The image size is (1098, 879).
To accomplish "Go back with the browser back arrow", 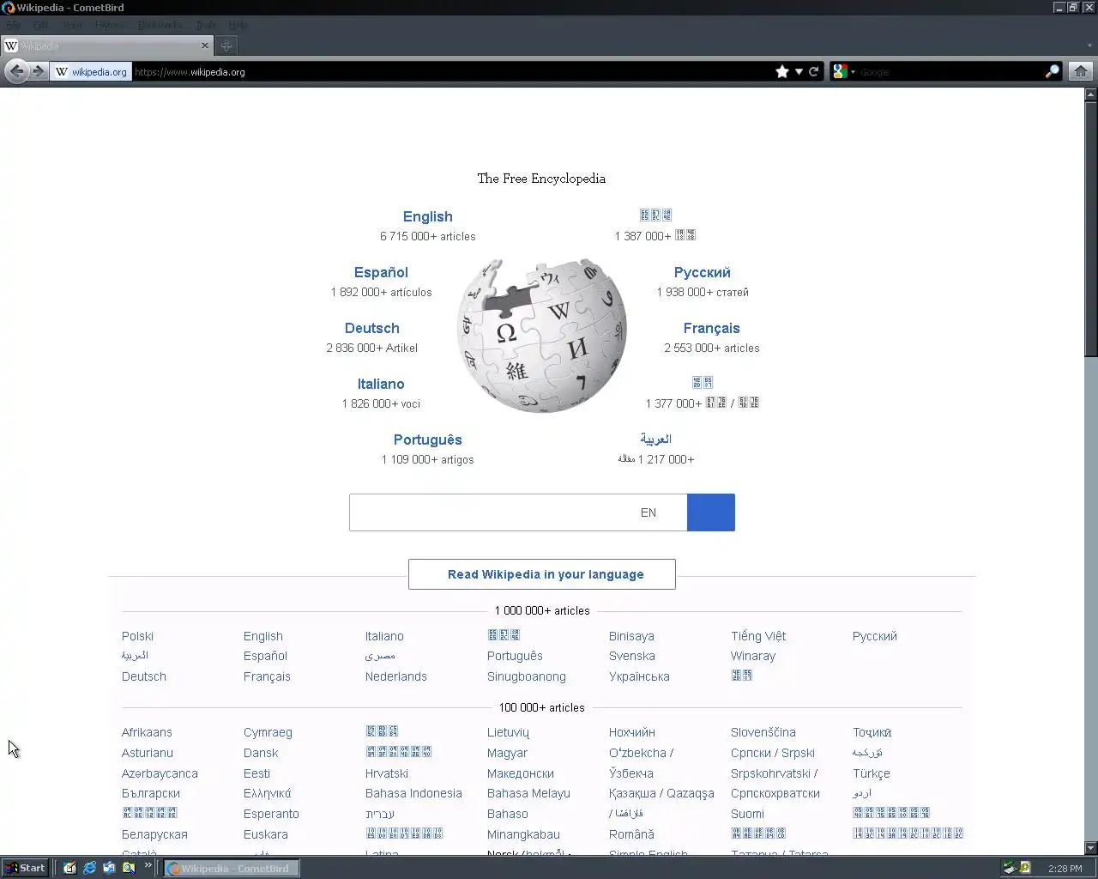I will (x=16, y=71).
